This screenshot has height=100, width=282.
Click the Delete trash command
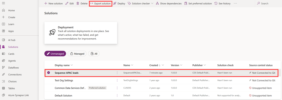click(82, 3)
